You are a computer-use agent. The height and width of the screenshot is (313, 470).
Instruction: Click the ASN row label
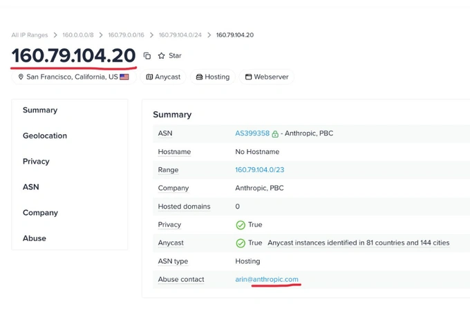[165, 133]
